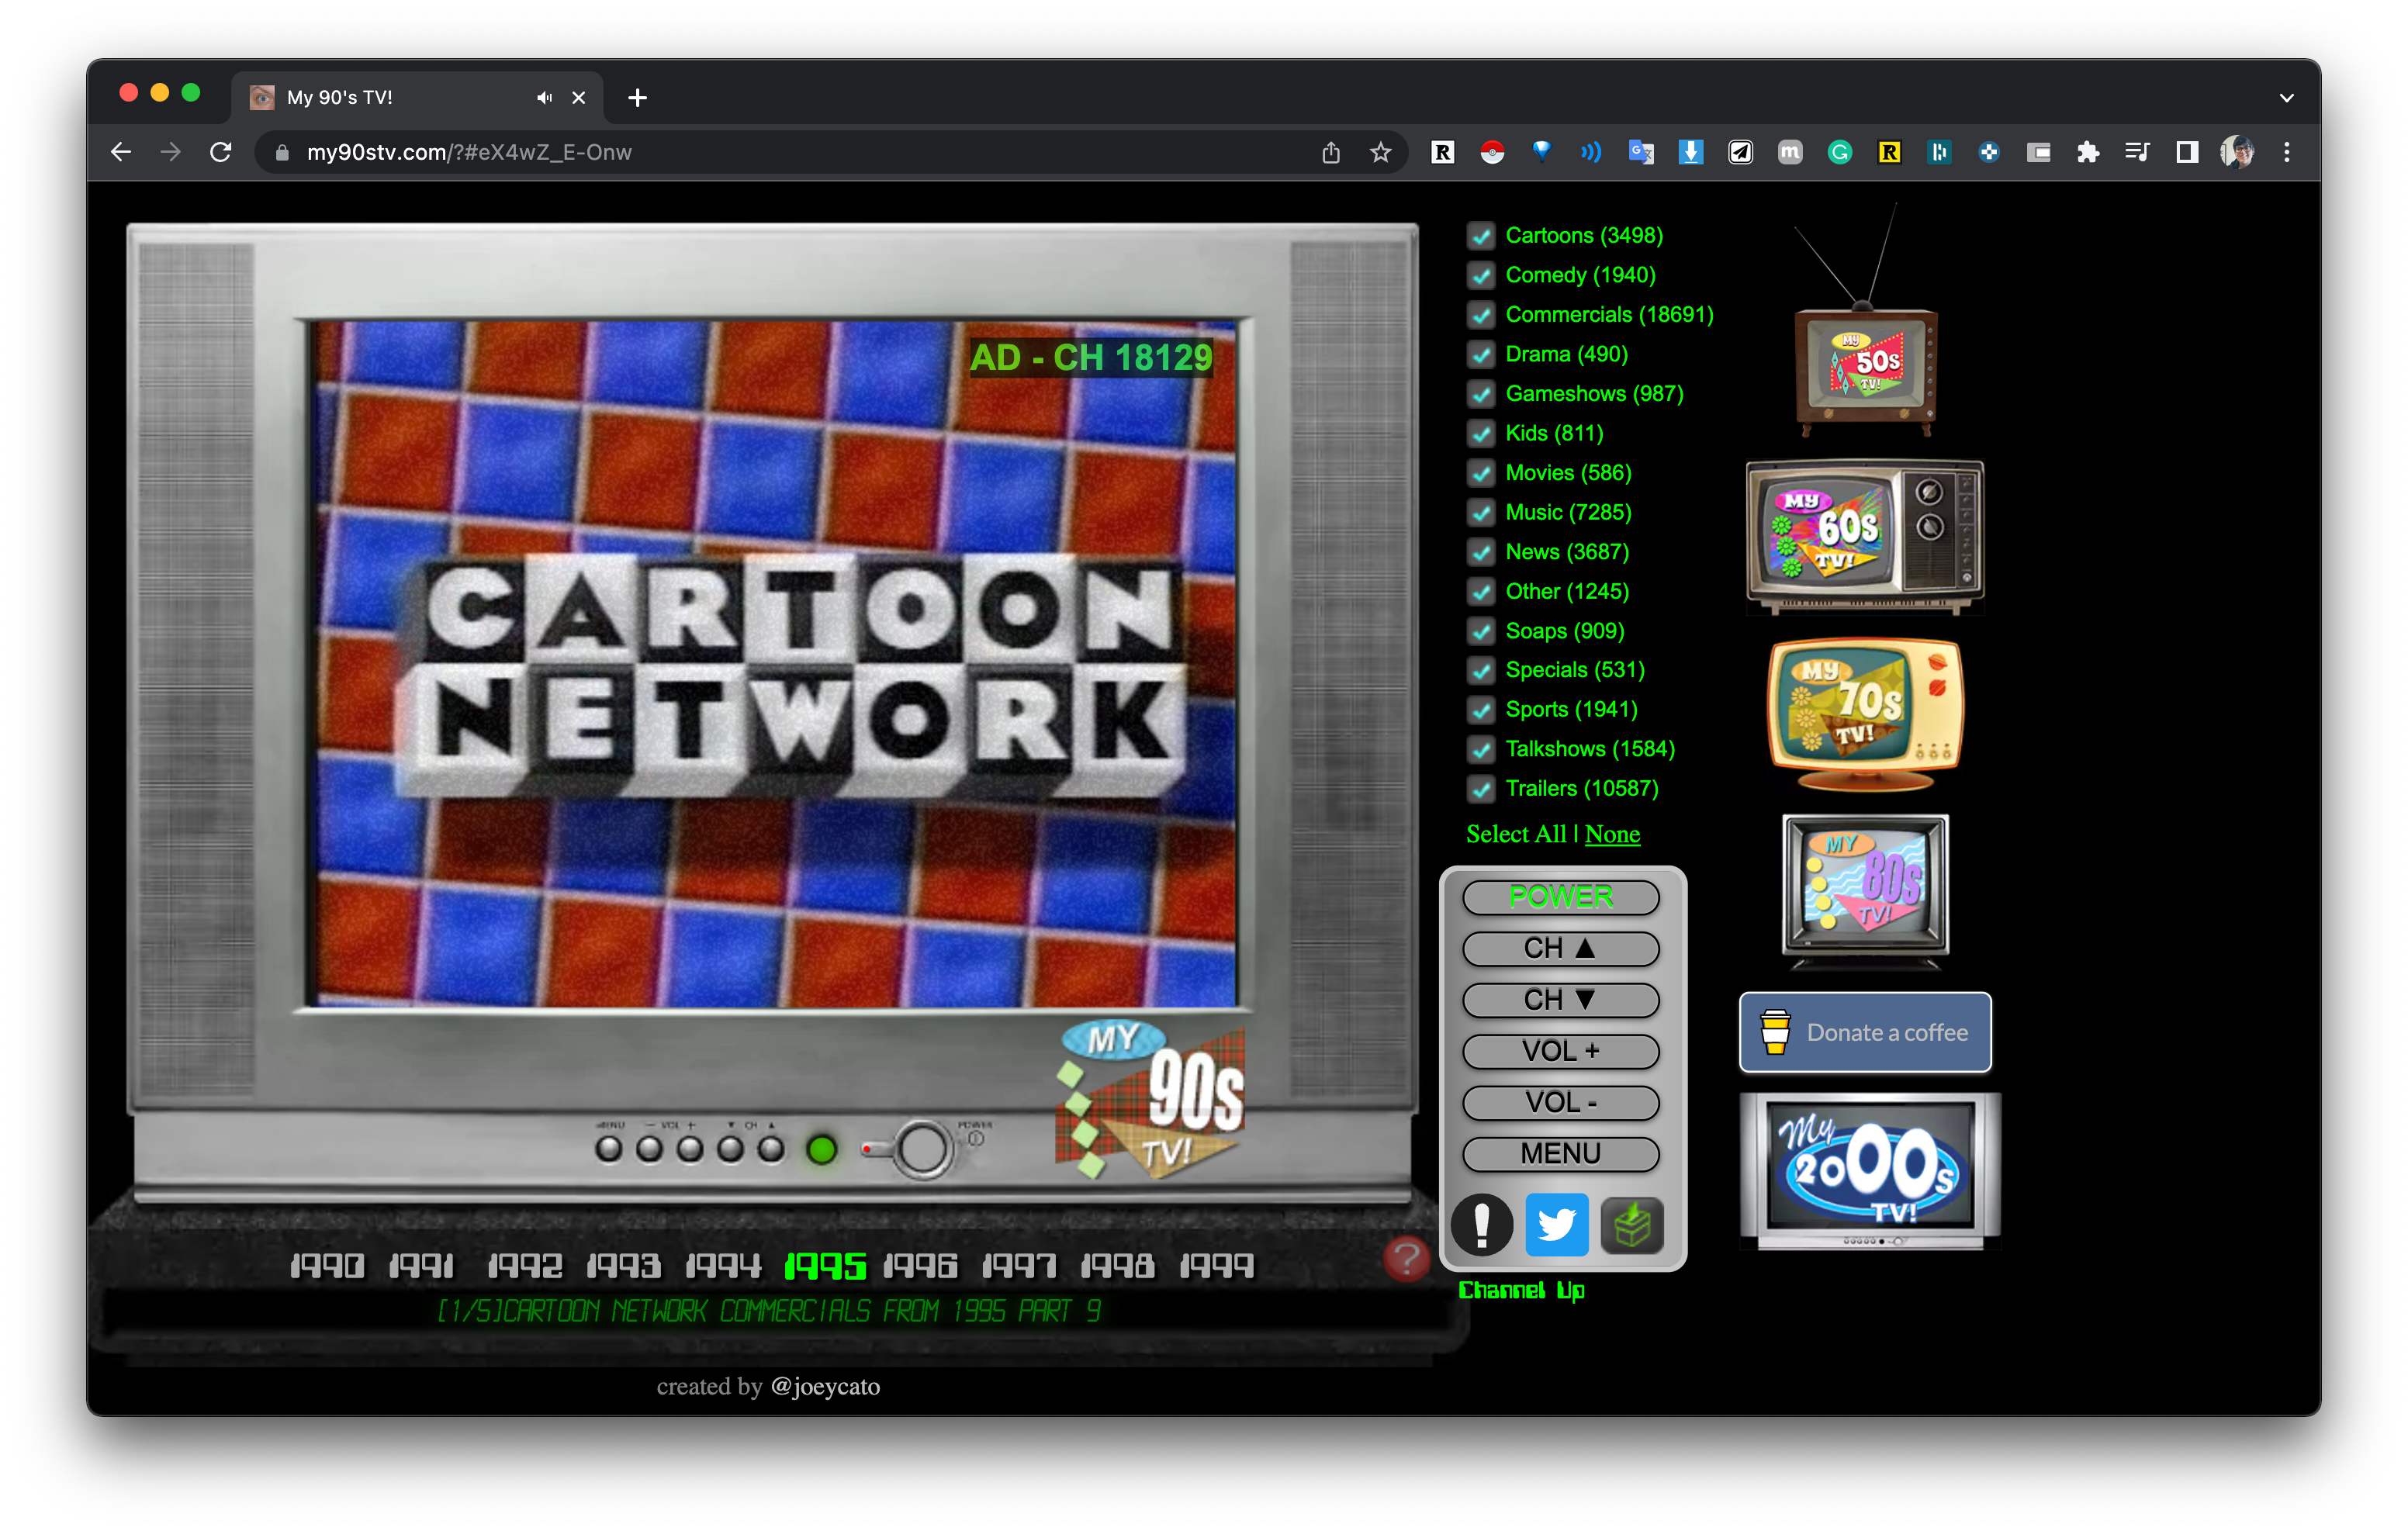The width and height of the screenshot is (2408, 1531).
Task: Select the year 1998
Action: tap(1117, 1266)
